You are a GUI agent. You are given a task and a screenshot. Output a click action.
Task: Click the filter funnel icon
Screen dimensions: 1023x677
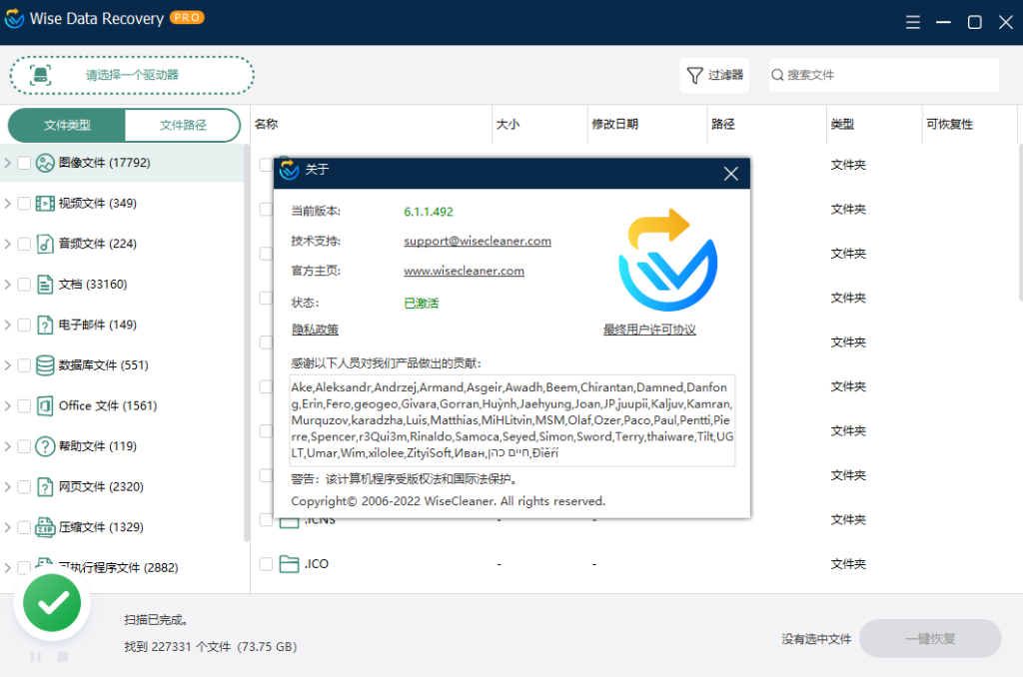point(695,76)
